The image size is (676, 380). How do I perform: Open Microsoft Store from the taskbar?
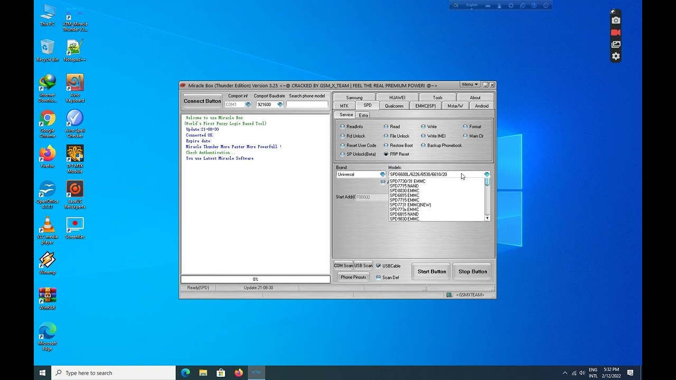[x=221, y=373]
